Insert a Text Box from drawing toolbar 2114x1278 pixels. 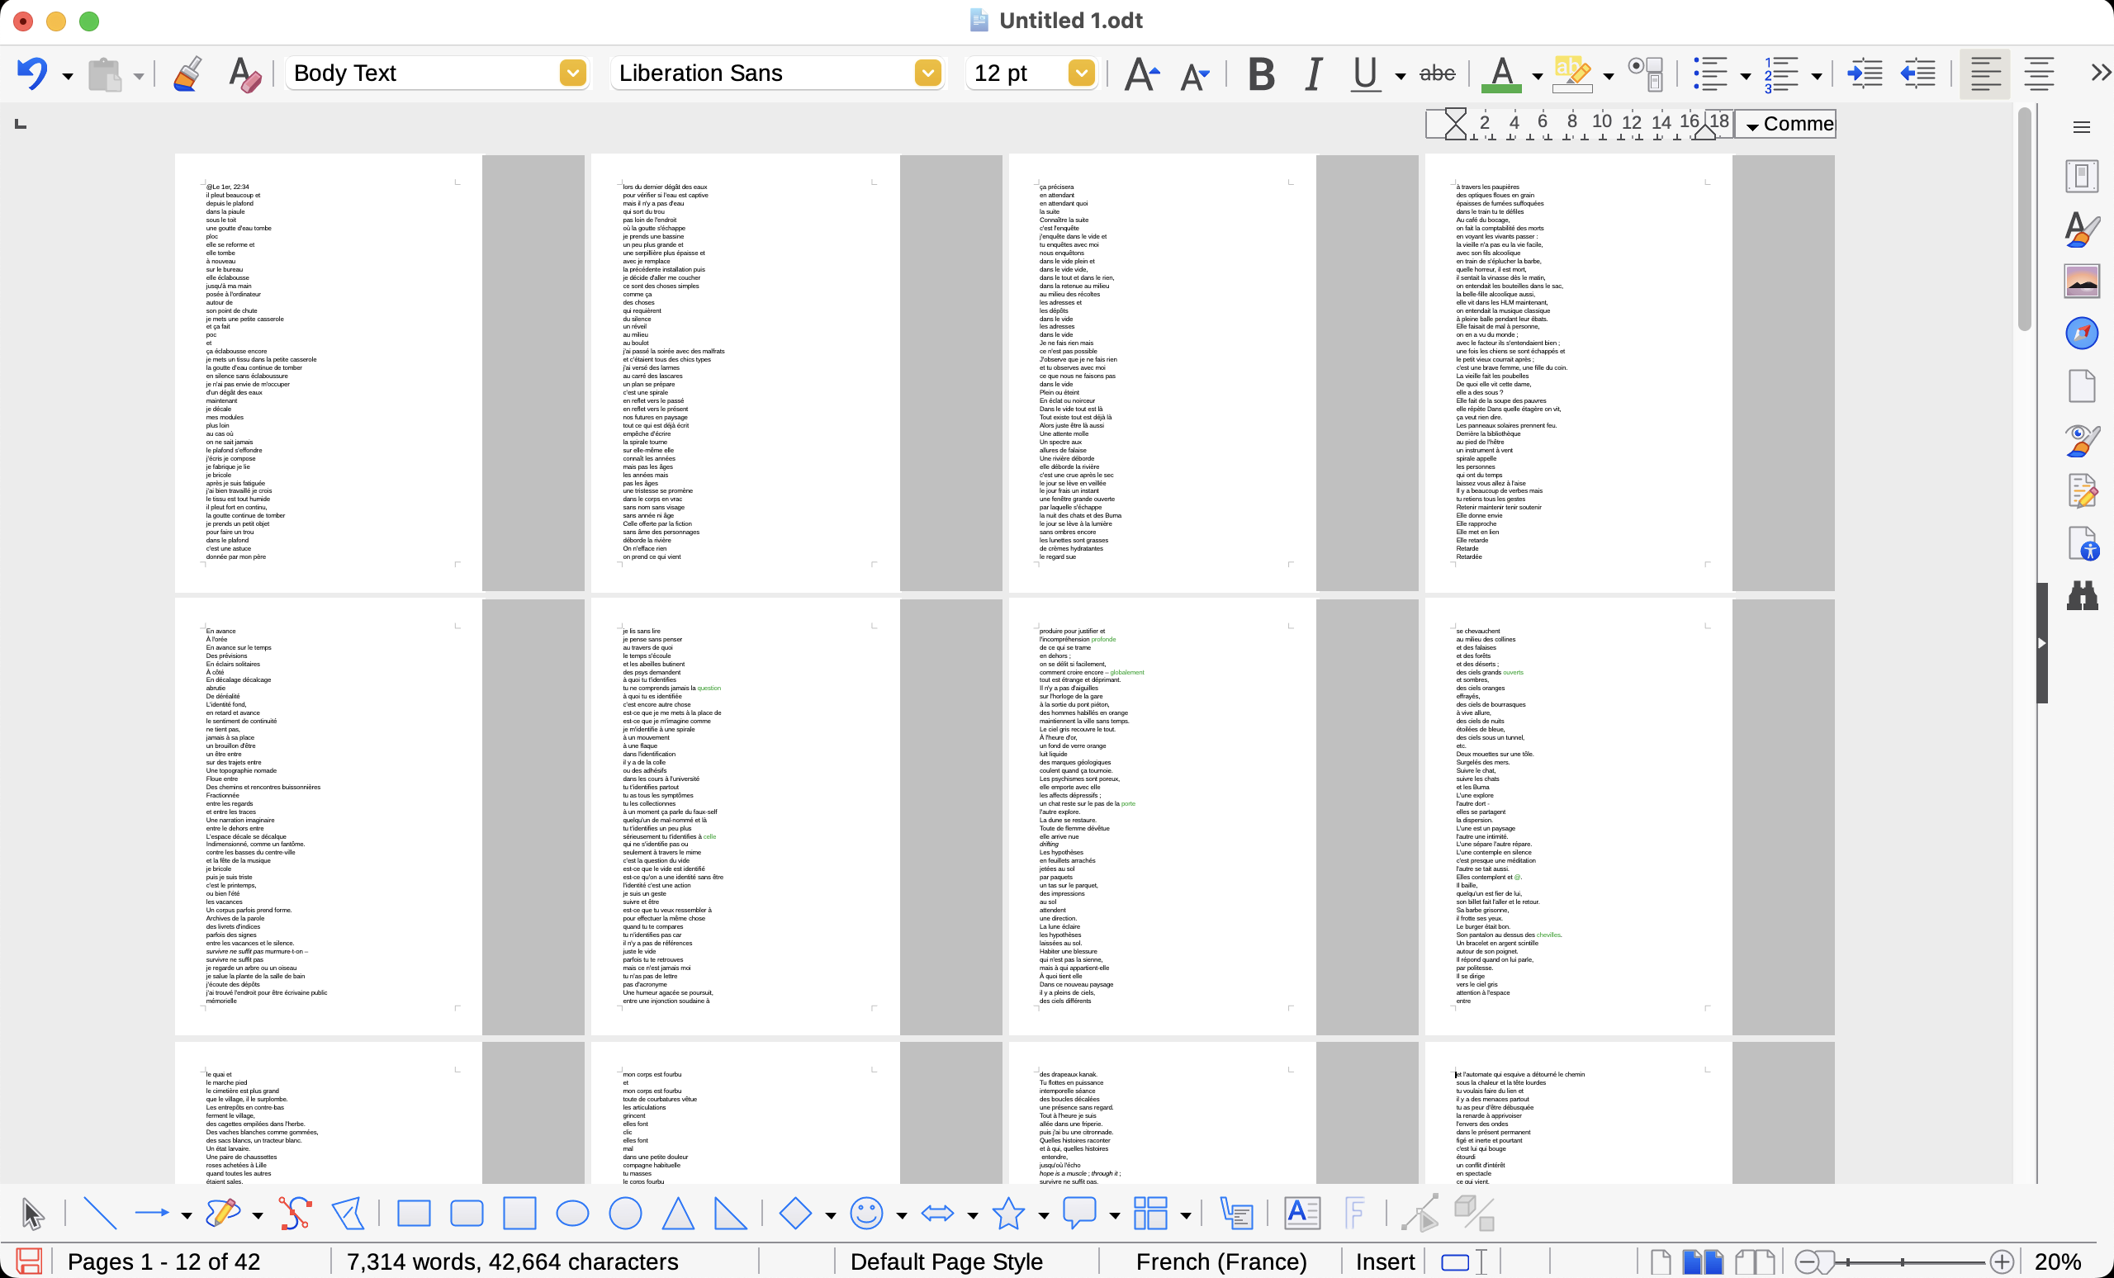coord(1301,1214)
